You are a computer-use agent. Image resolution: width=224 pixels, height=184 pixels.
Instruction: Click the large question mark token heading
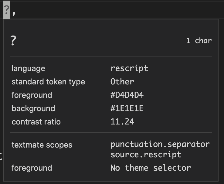click(13, 40)
